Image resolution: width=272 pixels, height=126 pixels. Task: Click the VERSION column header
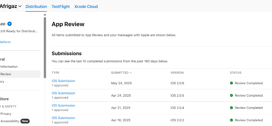click(x=177, y=73)
